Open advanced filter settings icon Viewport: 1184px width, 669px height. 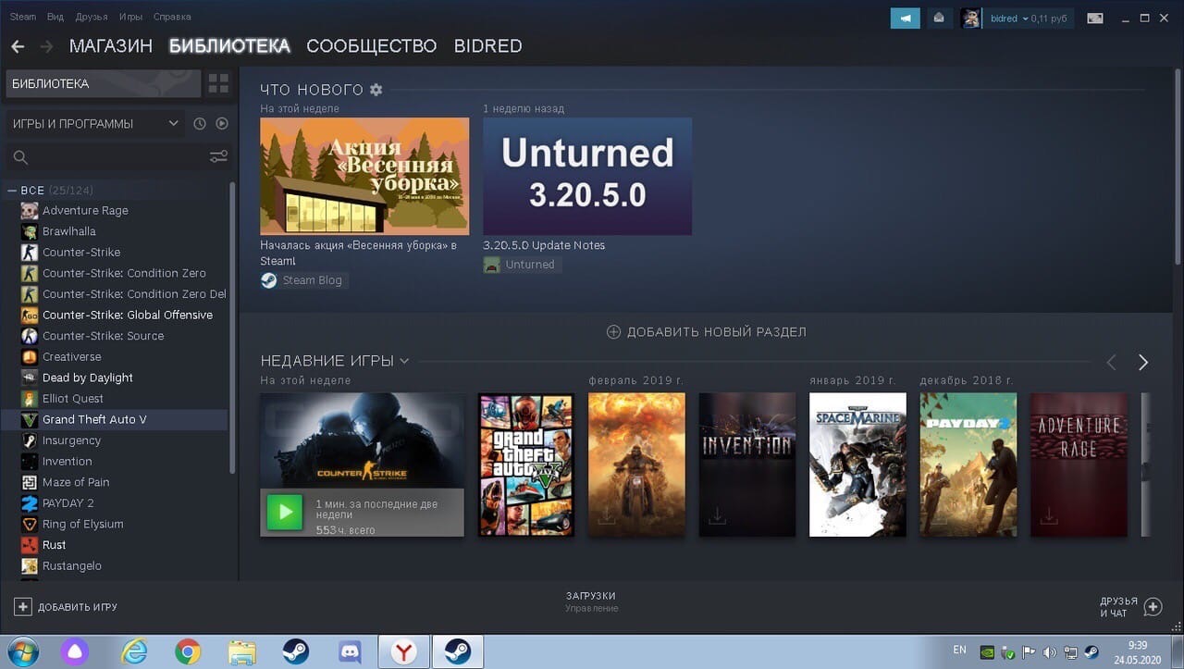click(x=218, y=156)
